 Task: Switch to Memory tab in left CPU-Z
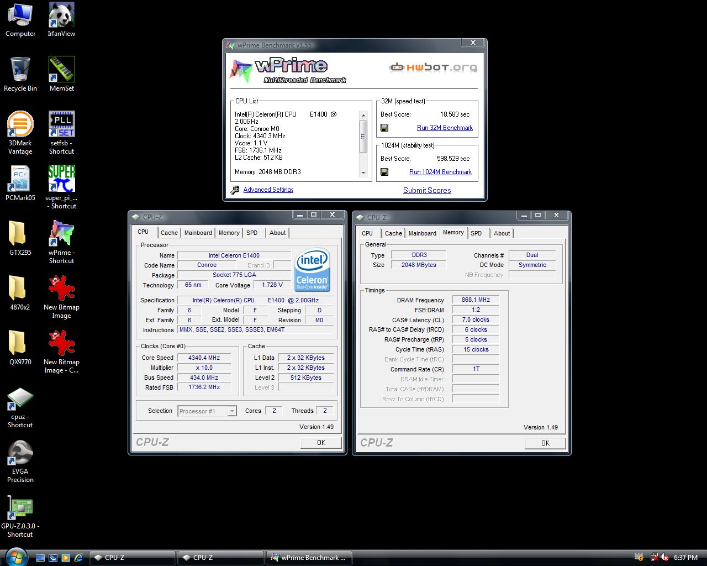pyautogui.click(x=229, y=233)
